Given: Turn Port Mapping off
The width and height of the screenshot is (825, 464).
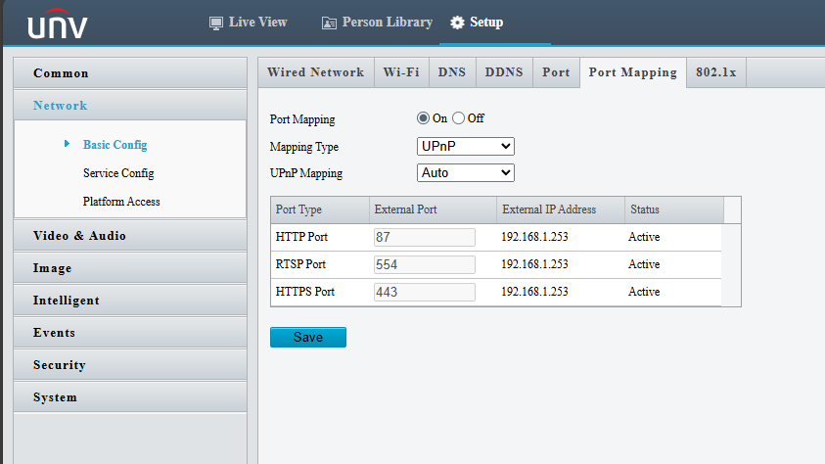Looking at the screenshot, I should pyautogui.click(x=458, y=118).
